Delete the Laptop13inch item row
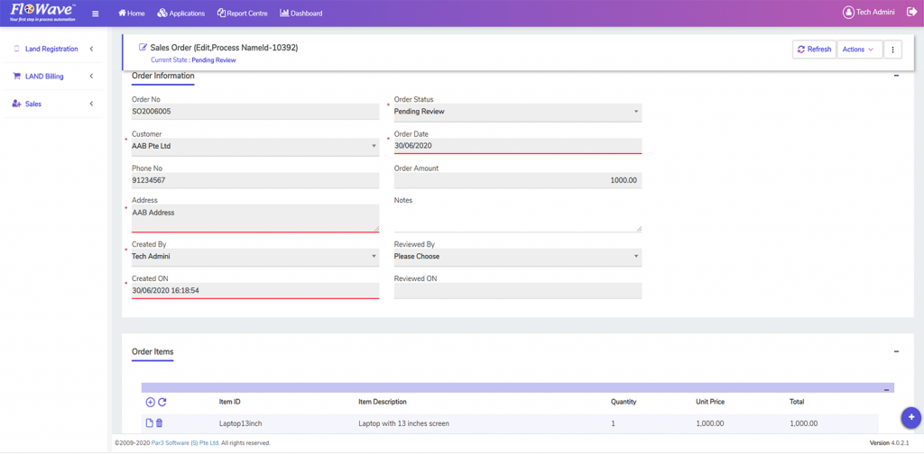The width and height of the screenshot is (924, 454). [159, 422]
